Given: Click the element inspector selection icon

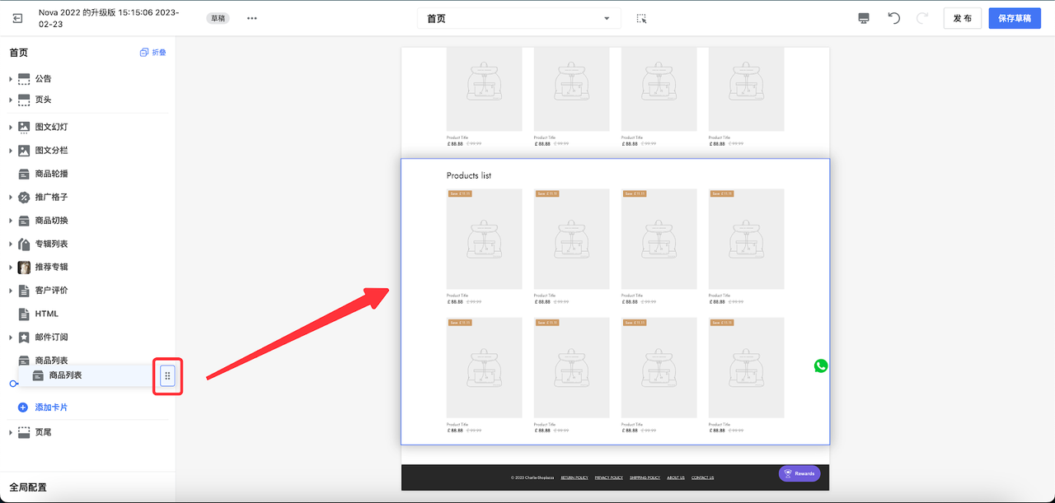Looking at the screenshot, I should (x=641, y=18).
